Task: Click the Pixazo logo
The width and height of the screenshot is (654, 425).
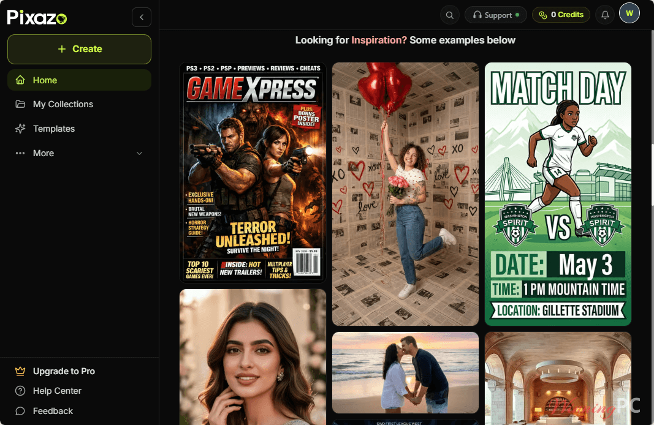Action: coord(37,17)
